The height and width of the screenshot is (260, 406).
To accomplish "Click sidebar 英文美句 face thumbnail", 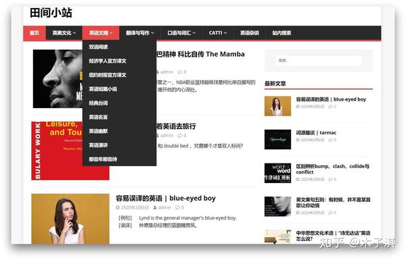I will point(277,206).
